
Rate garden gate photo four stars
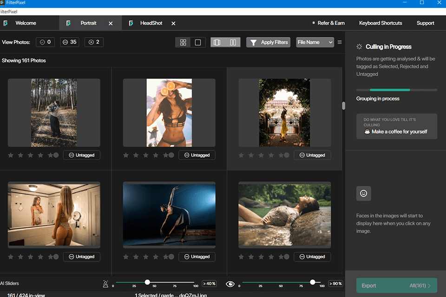coord(271,155)
